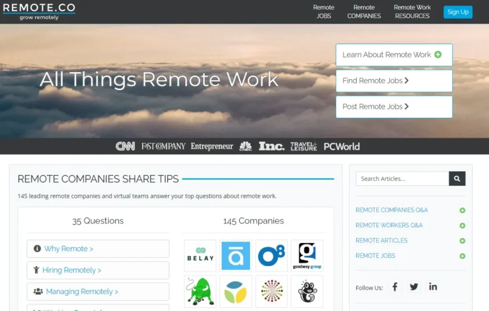Click the blue O8 company logo

(271, 256)
